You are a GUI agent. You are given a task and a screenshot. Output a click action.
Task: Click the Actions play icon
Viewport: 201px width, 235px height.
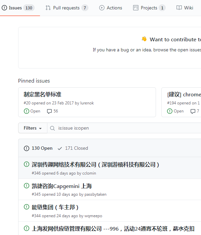click(x=102, y=8)
